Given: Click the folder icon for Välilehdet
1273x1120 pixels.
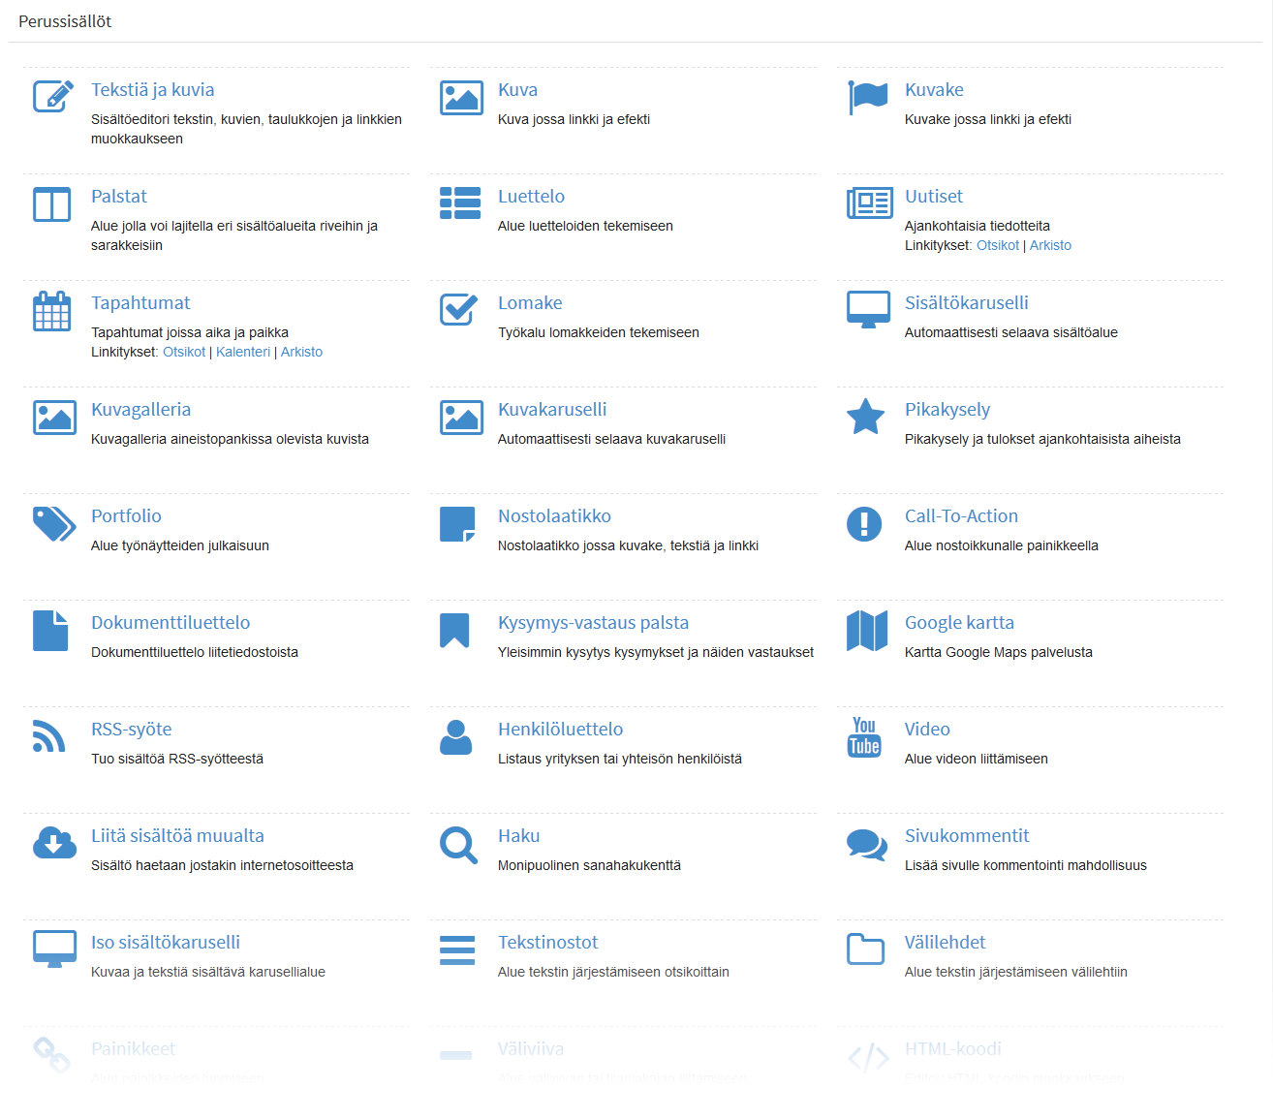Looking at the screenshot, I should (865, 949).
